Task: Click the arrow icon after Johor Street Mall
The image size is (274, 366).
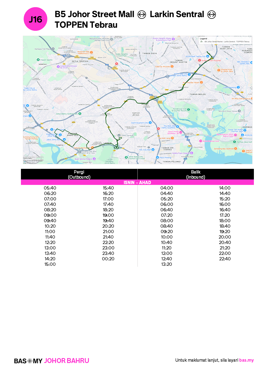Action: point(142,14)
